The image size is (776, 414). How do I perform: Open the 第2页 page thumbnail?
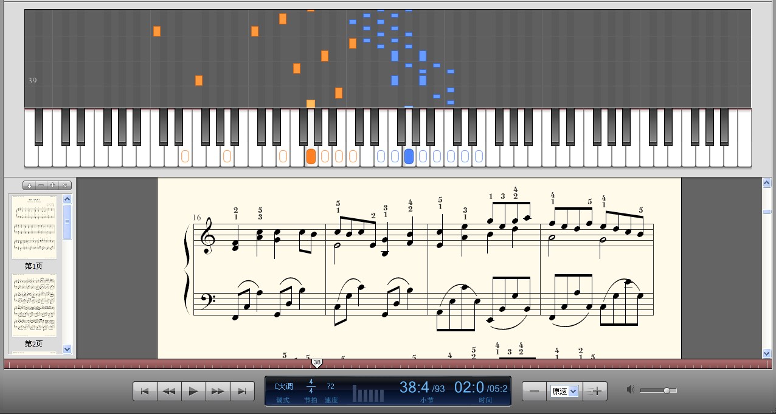tap(34, 305)
